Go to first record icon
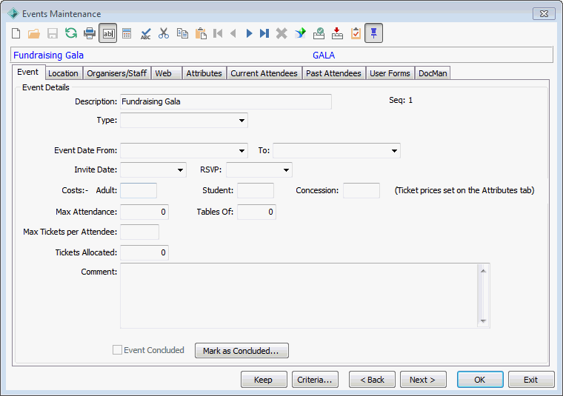 218,33
